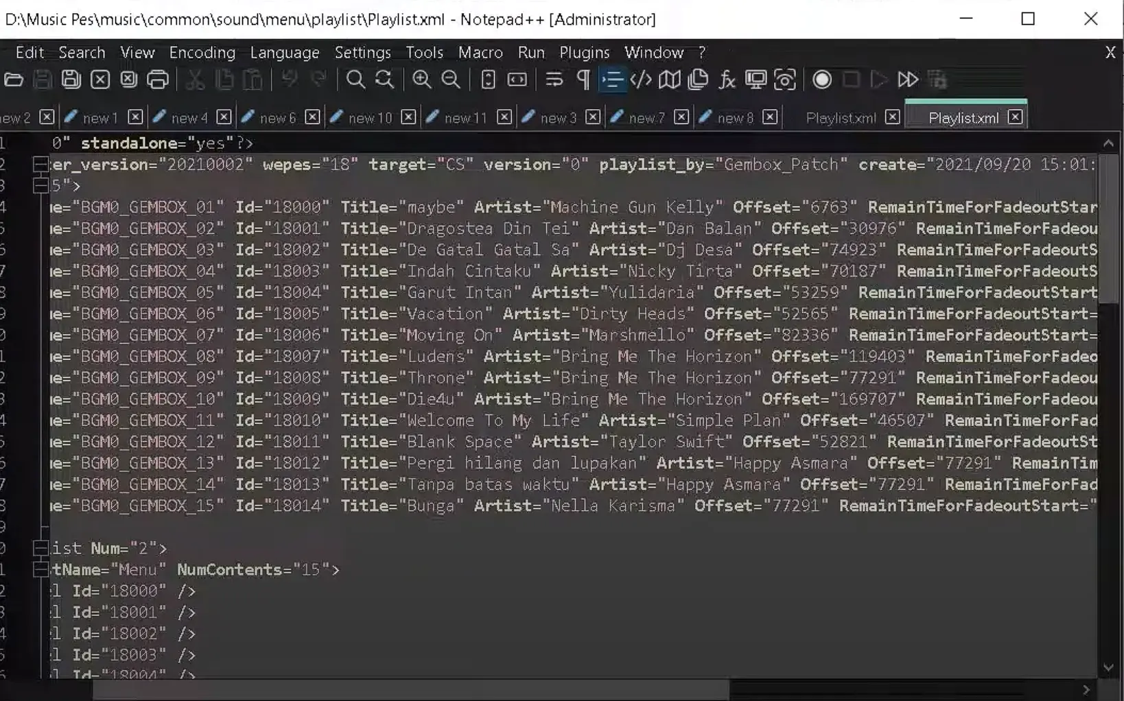Toggle show all characters pilcrow
The image size is (1124, 701).
click(x=583, y=80)
